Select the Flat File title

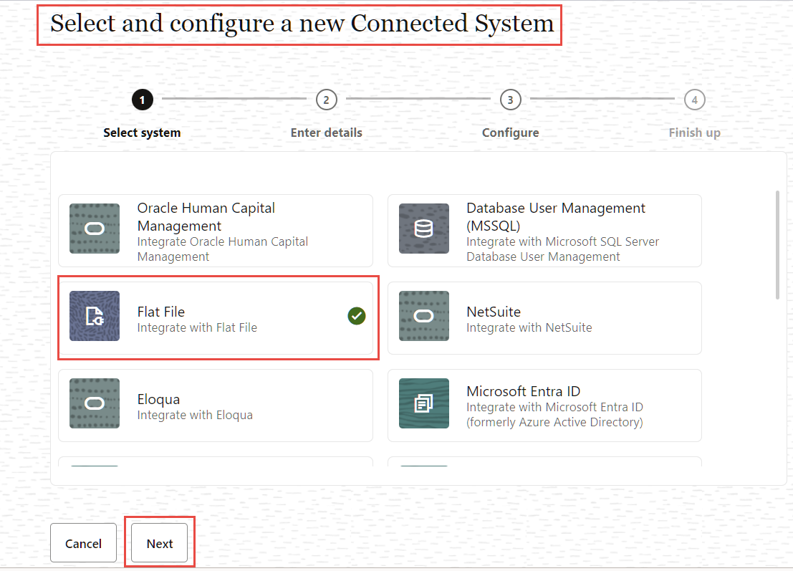click(161, 312)
